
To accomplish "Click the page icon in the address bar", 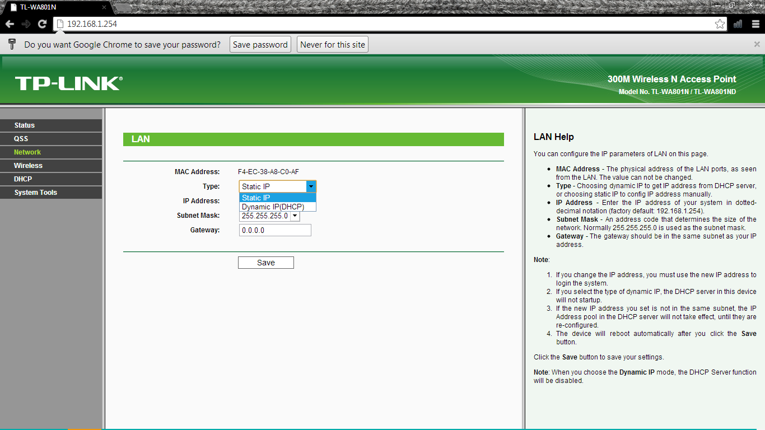I will [x=59, y=24].
